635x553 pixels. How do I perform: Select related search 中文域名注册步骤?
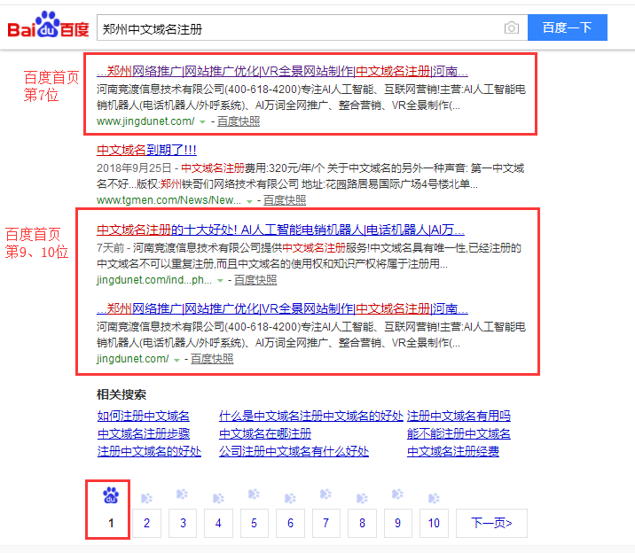[x=143, y=433]
